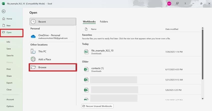The height and width of the screenshot is (111, 212).
Task: Sort by the Name column header
Action: point(94,29)
